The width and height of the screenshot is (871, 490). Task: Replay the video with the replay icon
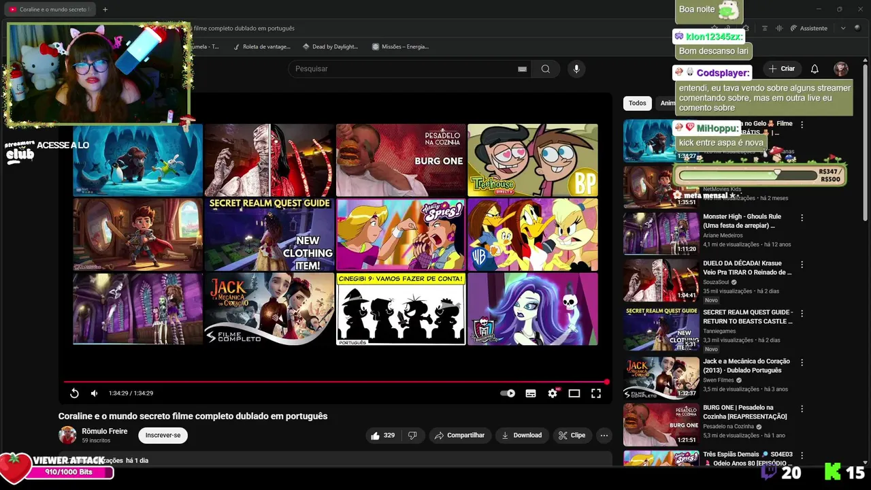coord(74,393)
